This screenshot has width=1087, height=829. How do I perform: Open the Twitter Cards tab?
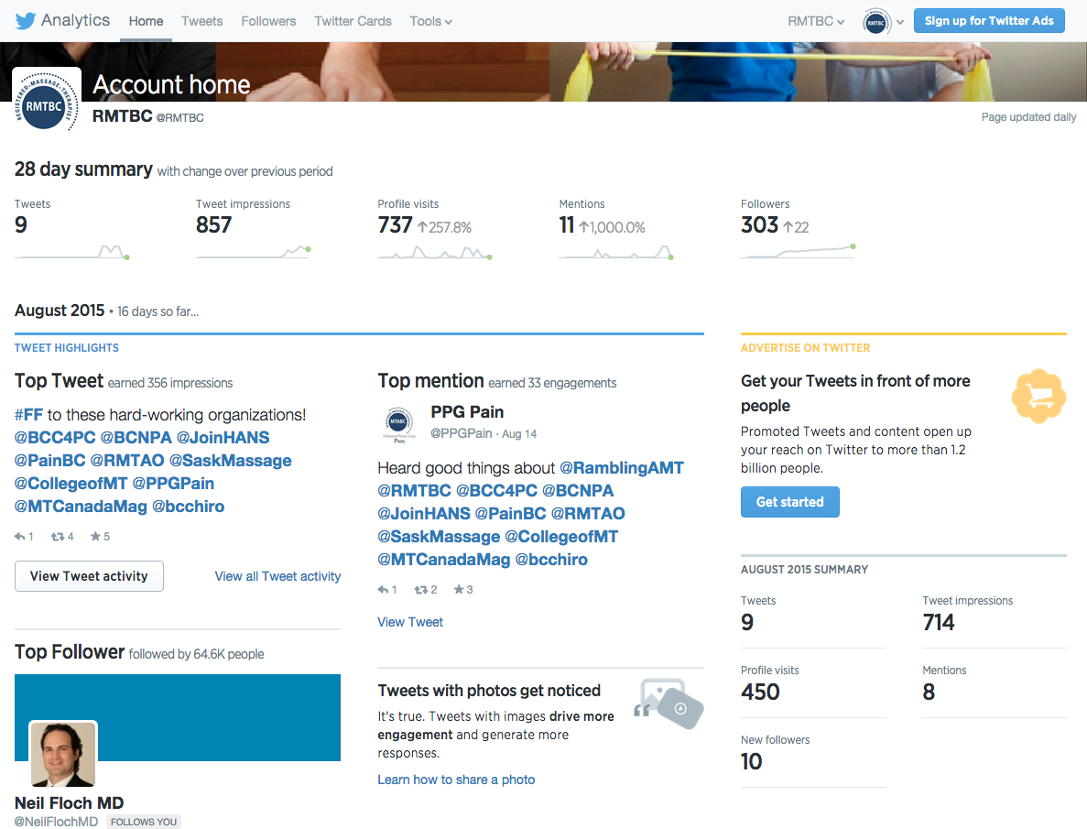click(353, 21)
